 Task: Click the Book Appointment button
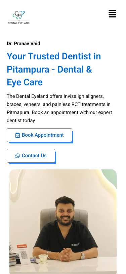click(40, 135)
